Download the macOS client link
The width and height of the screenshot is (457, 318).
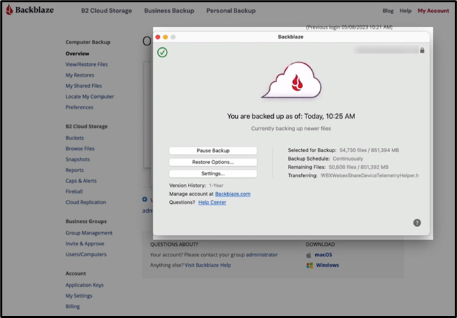point(323,255)
